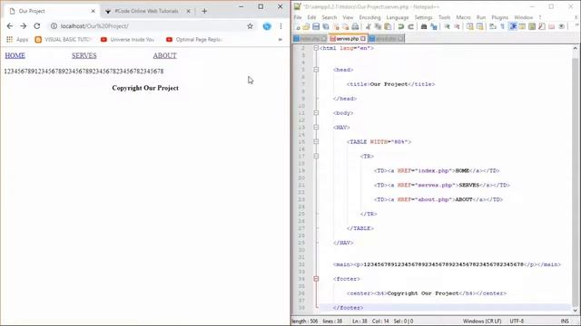
Task: Click Notepad++ vertical scrollbar down arrow
Action: pos(575,310)
